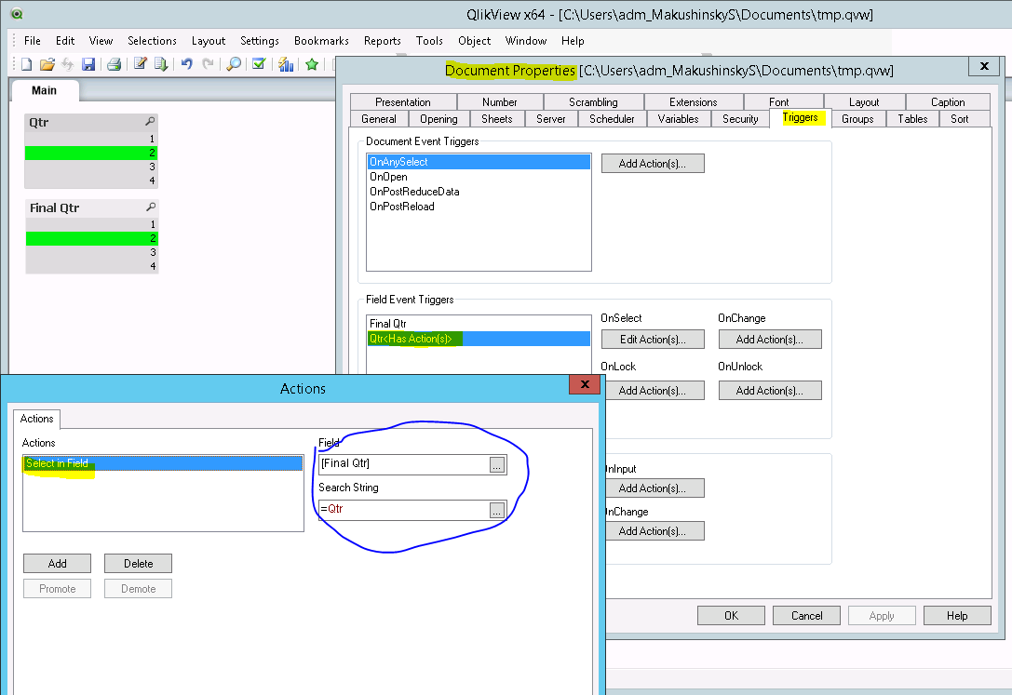Screen dimensions: 1012x695
Task: Open the browse button beside Search String
Action: click(x=497, y=510)
